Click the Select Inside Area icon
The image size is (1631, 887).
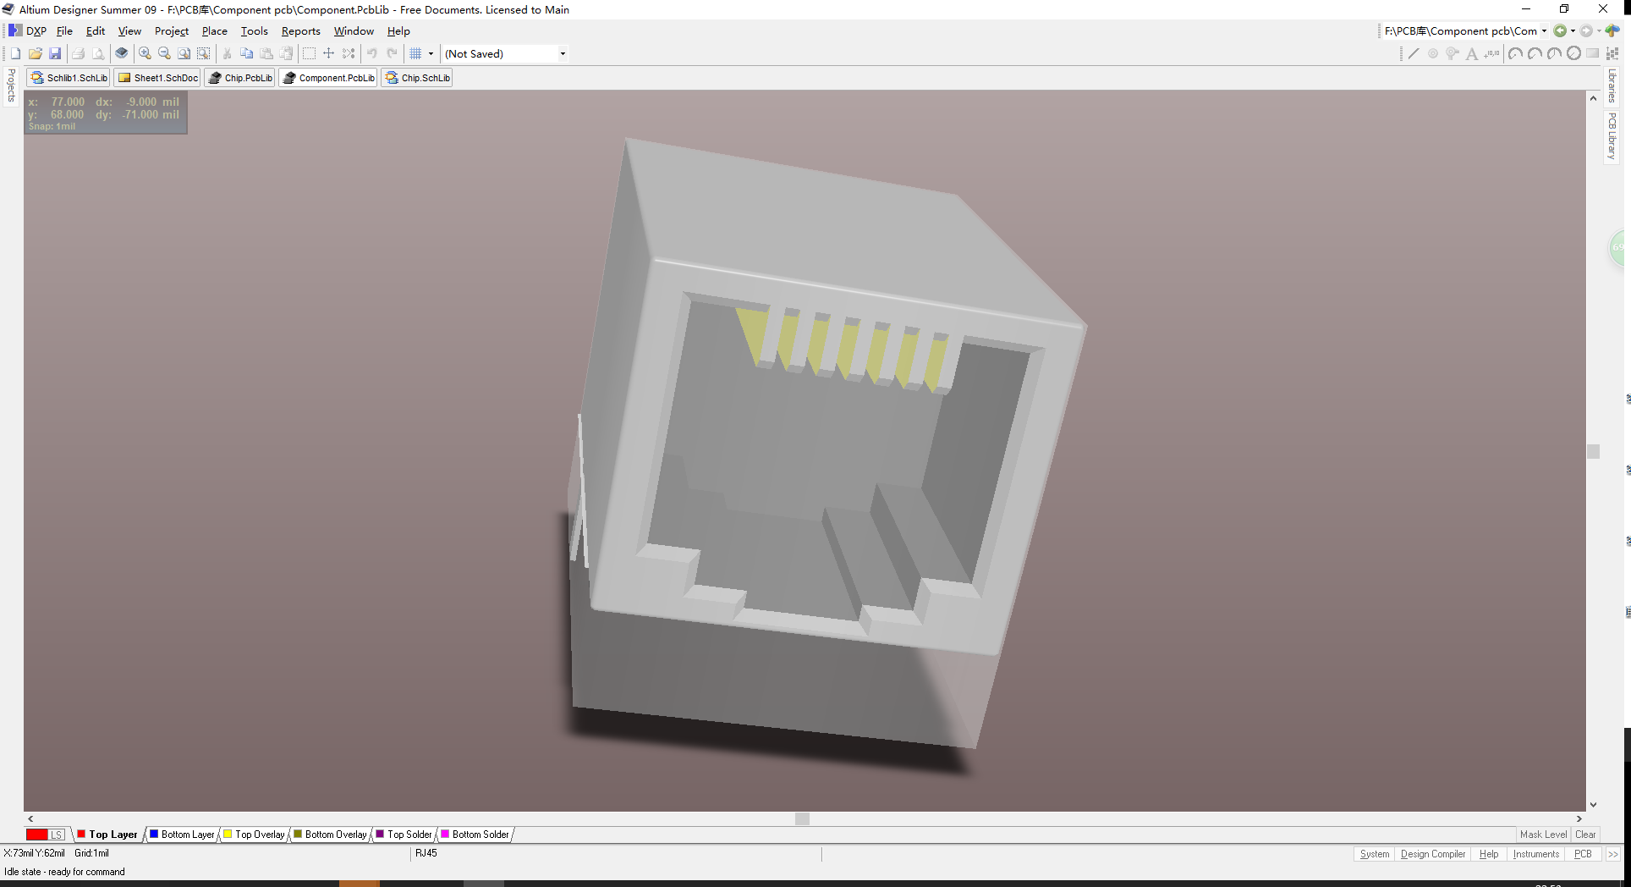pyautogui.click(x=309, y=53)
